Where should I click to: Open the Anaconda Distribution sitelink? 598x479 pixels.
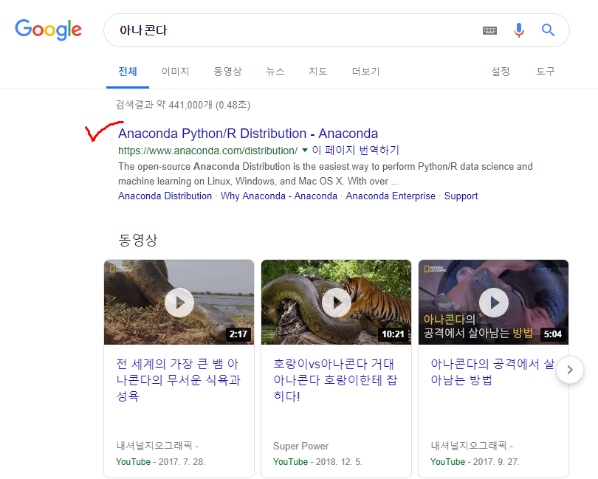pos(165,196)
